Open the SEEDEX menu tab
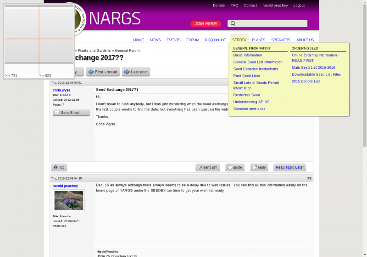 [239, 40]
